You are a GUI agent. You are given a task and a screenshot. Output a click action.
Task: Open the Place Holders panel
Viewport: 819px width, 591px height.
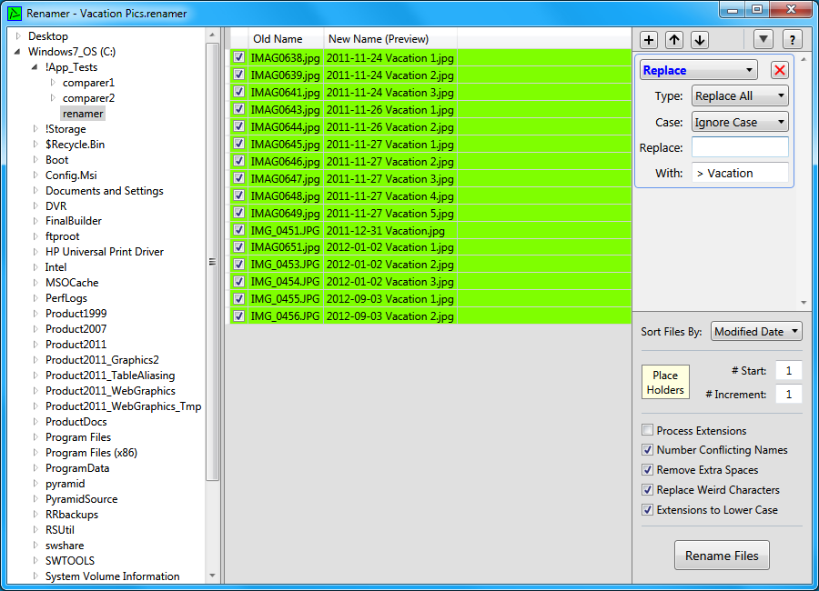pos(663,382)
